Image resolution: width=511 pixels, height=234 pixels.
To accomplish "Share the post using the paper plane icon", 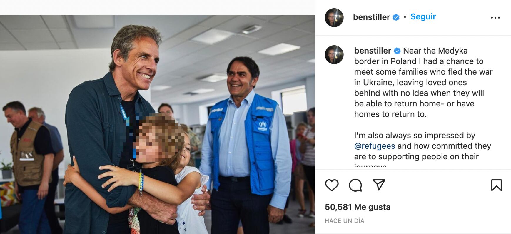I will point(379,185).
